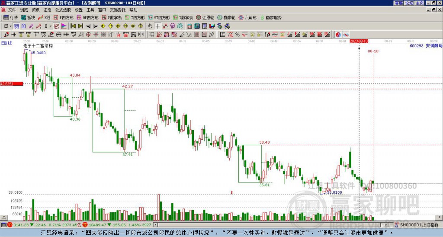Click the yin-yang taiji icon
Screen dimensions: 443x237
[x=338, y=35]
